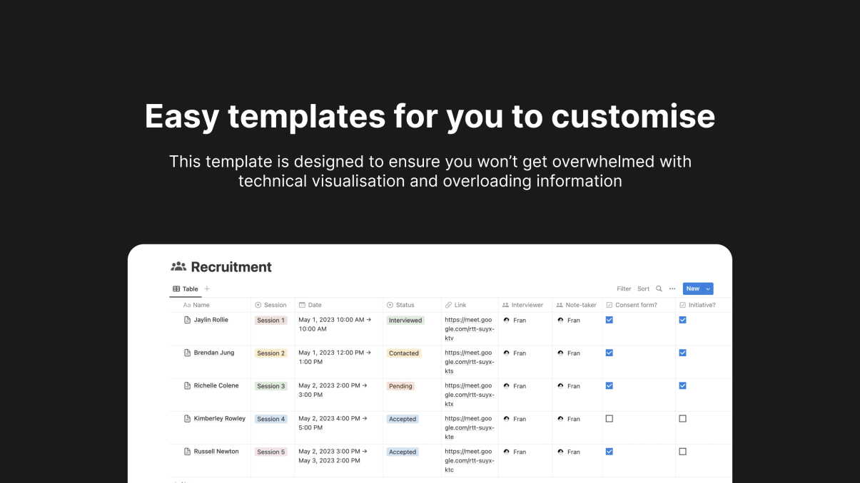Open the Session column header menu
This screenshot has width=860, height=483.
(273, 305)
